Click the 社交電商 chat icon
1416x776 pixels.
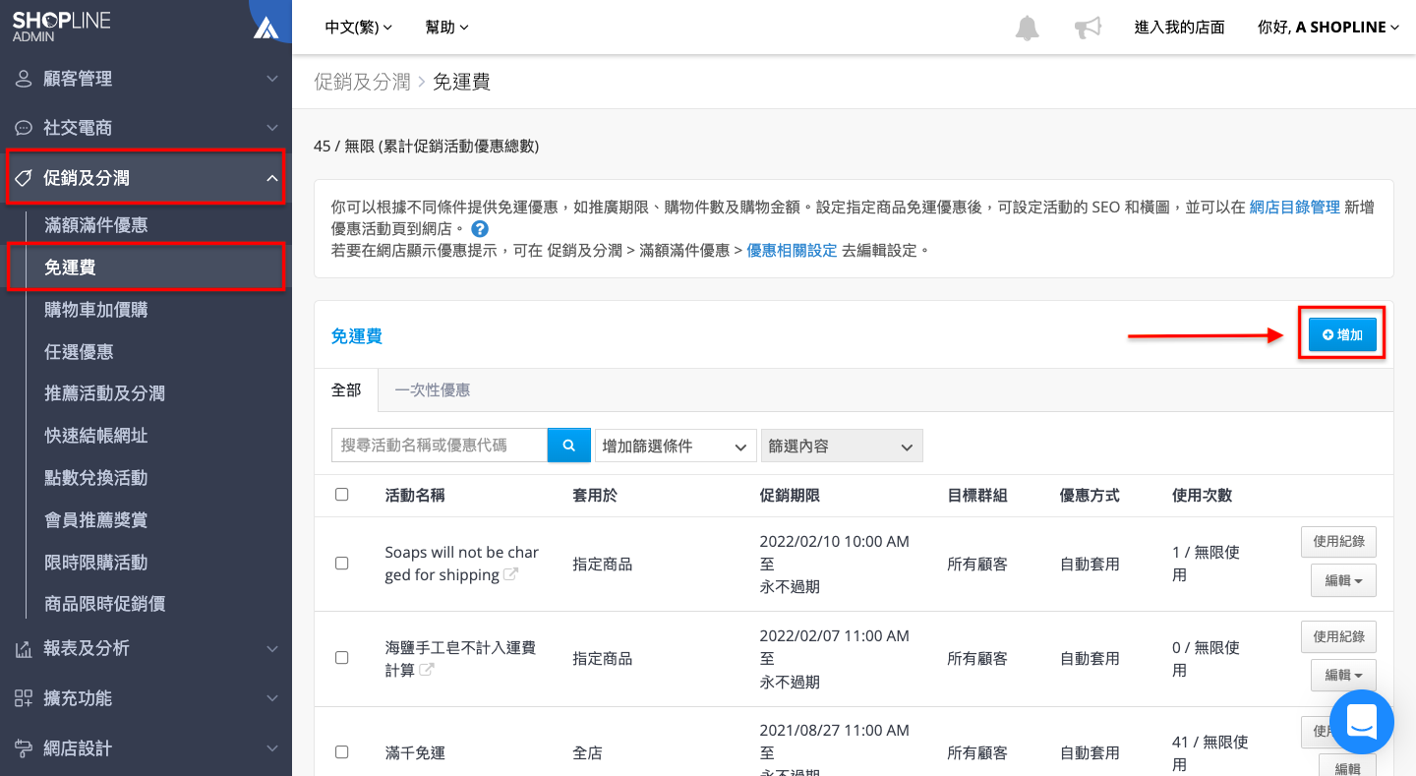pos(24,128)
